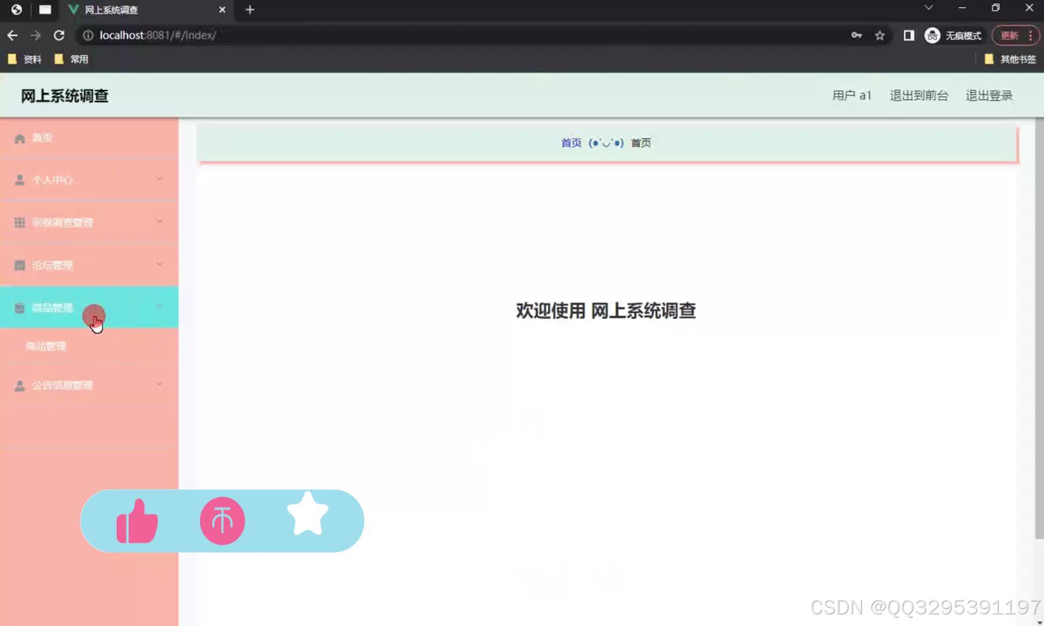The image size is (1044, 626).
Task: Click the blue 首页 breadcrumb link
Action: click(x=571, y=143)
